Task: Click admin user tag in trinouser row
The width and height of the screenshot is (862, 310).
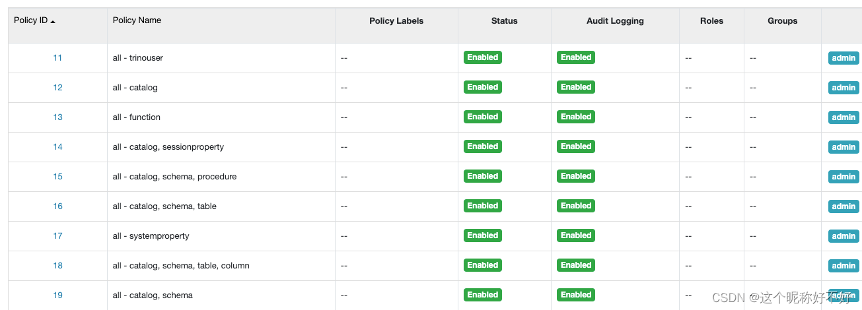Action: (844, 58)
